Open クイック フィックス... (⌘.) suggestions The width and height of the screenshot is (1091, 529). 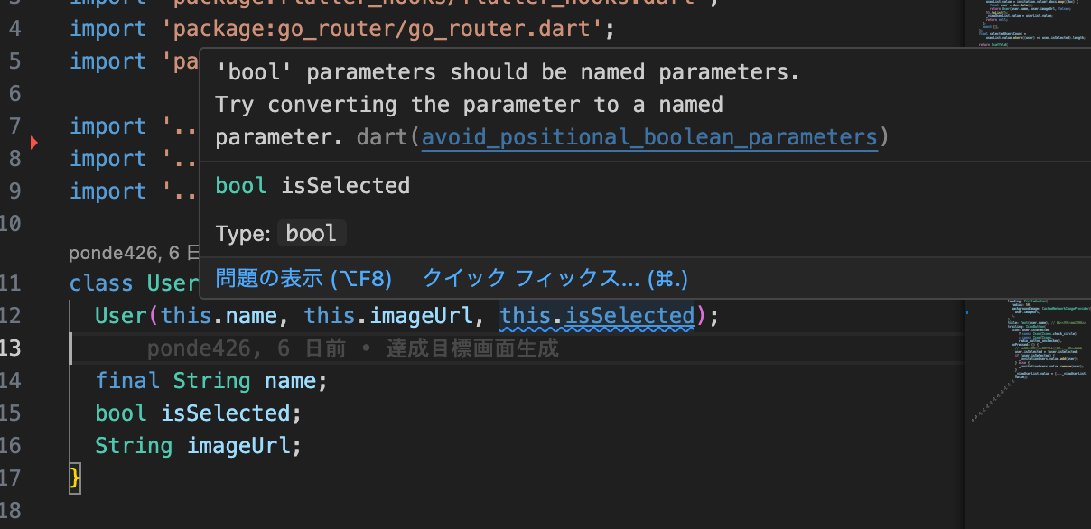point(554,278)
